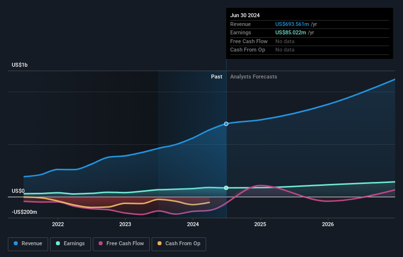Click the Revenue tooltip row label
Screen dimensions: 403x257
click(x=241, y=24)
